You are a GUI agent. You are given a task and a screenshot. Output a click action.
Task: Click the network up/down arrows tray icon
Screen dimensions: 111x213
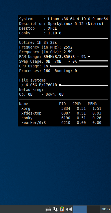pos(55,209)
